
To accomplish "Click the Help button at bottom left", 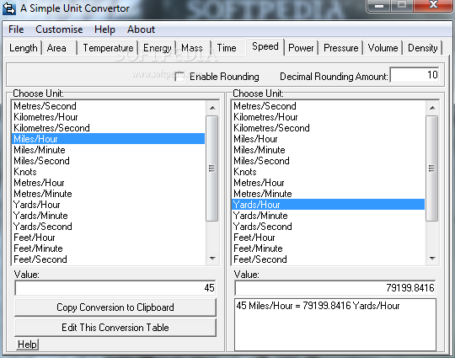I will [x=27, y=345].
